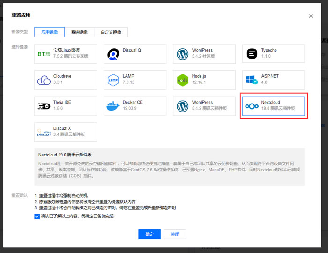Click WordPress 5.4.2 社区版 logo
Viewport: 328px width, 253px height.
(182, 54)
